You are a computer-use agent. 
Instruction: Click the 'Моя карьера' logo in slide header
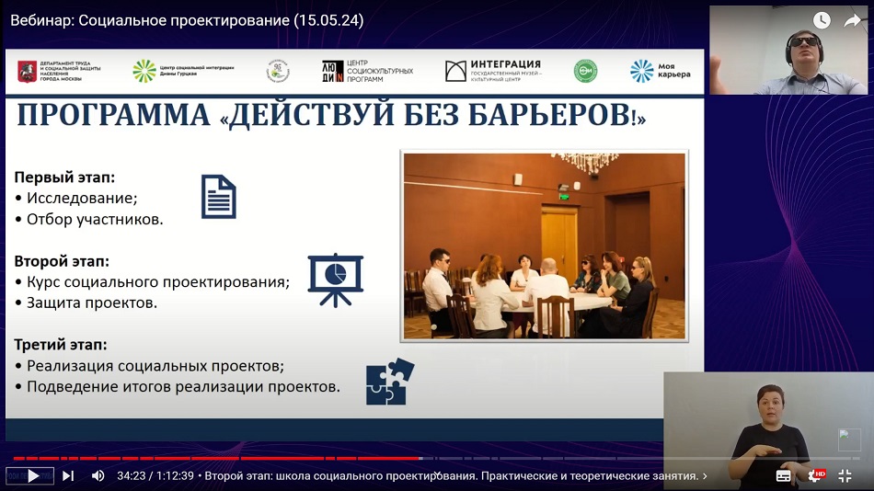(660, 71)
